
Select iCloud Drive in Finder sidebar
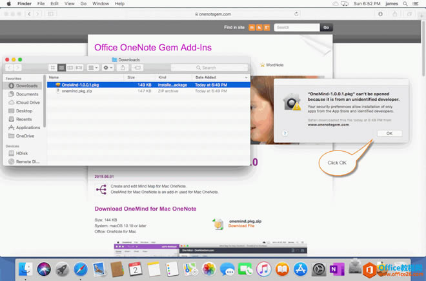[24, 102]
